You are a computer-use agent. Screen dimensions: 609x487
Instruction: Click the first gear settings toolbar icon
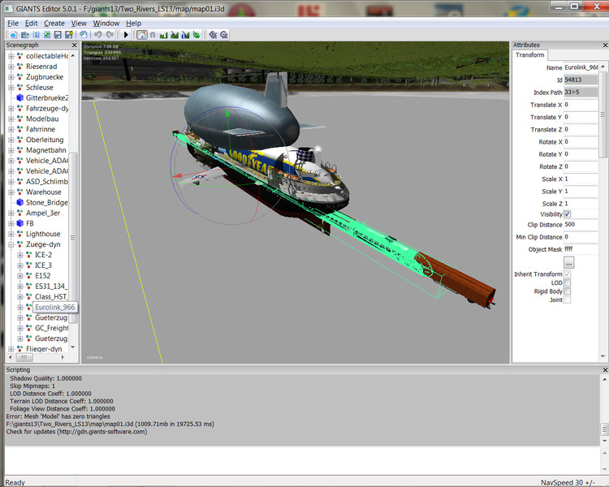(213, 35)
